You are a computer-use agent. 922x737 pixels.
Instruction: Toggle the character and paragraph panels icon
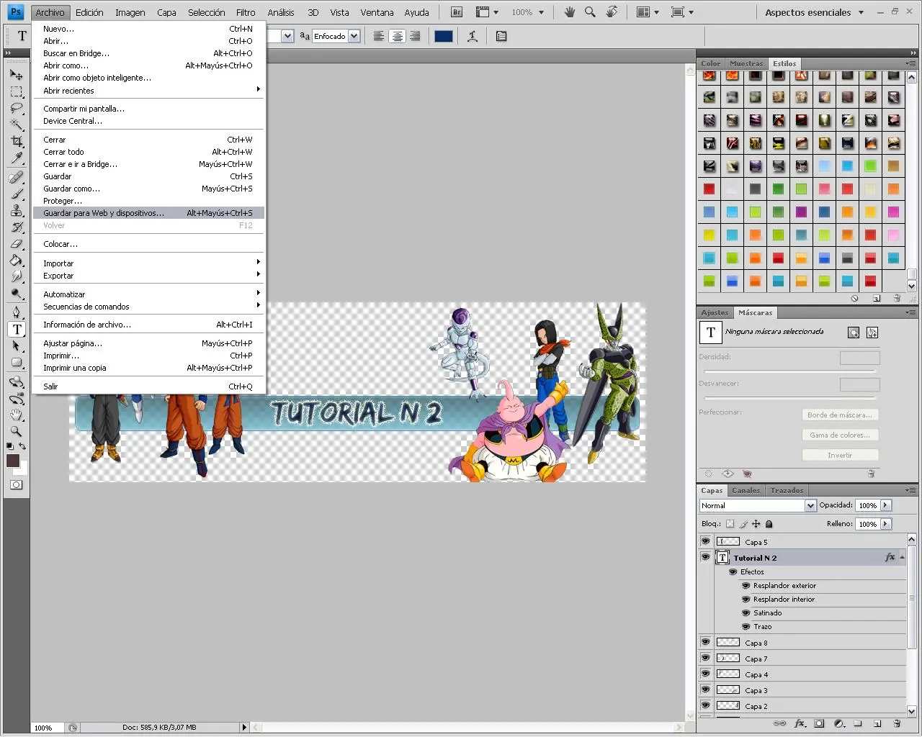[x=501, y=36]
